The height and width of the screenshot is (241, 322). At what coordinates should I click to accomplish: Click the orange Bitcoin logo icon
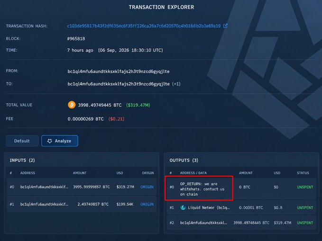pos(72,105)
